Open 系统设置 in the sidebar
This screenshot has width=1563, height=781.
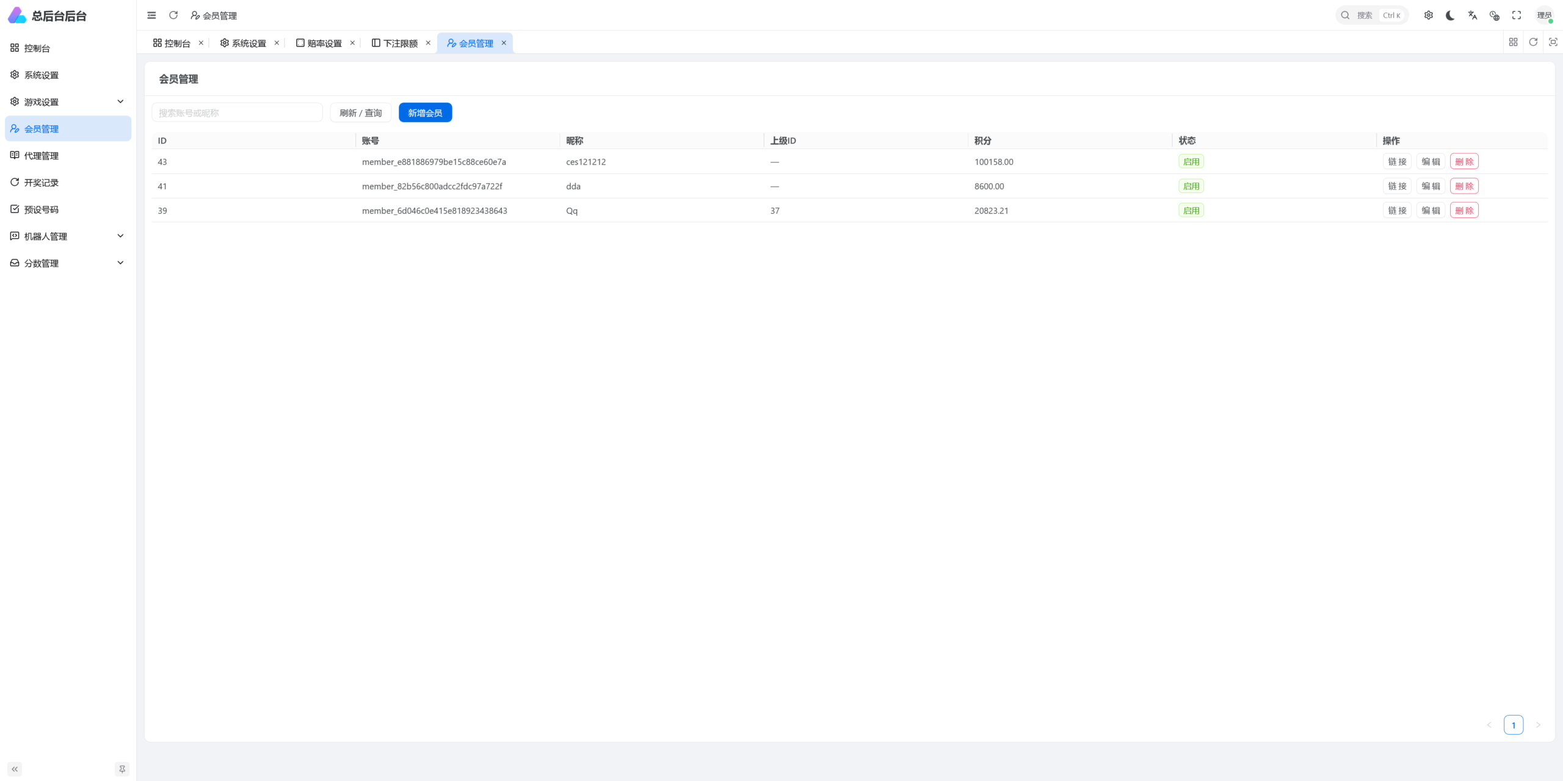pyautogui.click(x=68, y=75)
